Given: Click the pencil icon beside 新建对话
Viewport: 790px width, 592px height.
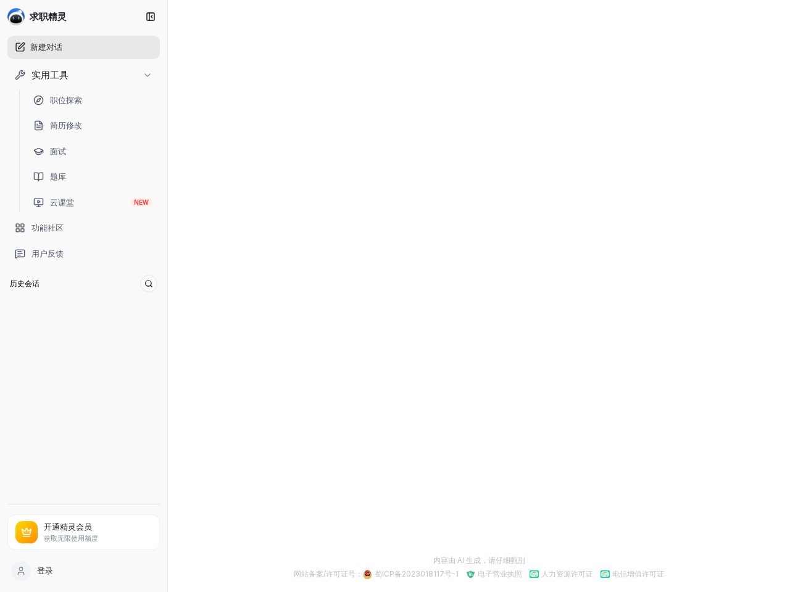Looking at the screenshot, I should (20, 47).
